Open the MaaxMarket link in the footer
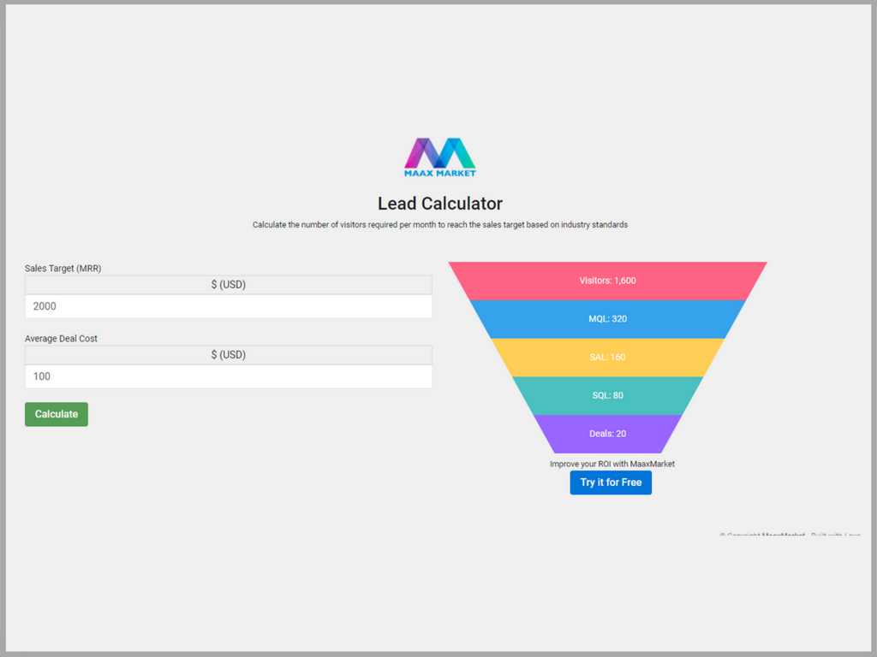Screen dimensions: 877x657 pos(784,536)
